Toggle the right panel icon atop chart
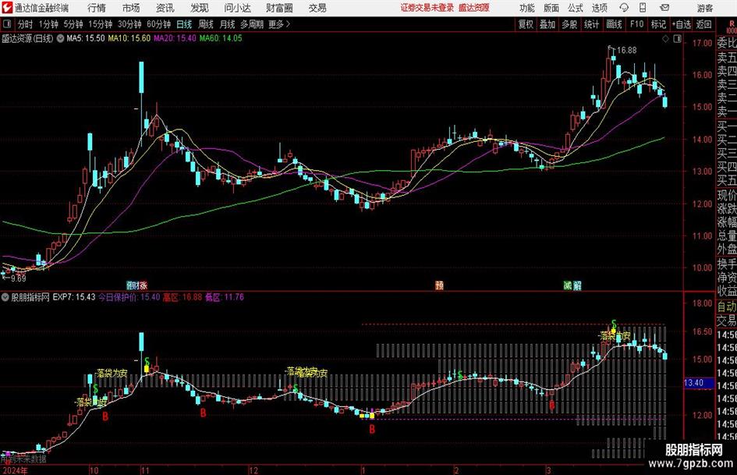Image resolution: width=737 pixels, height=475 pixels. coord(677,39)
